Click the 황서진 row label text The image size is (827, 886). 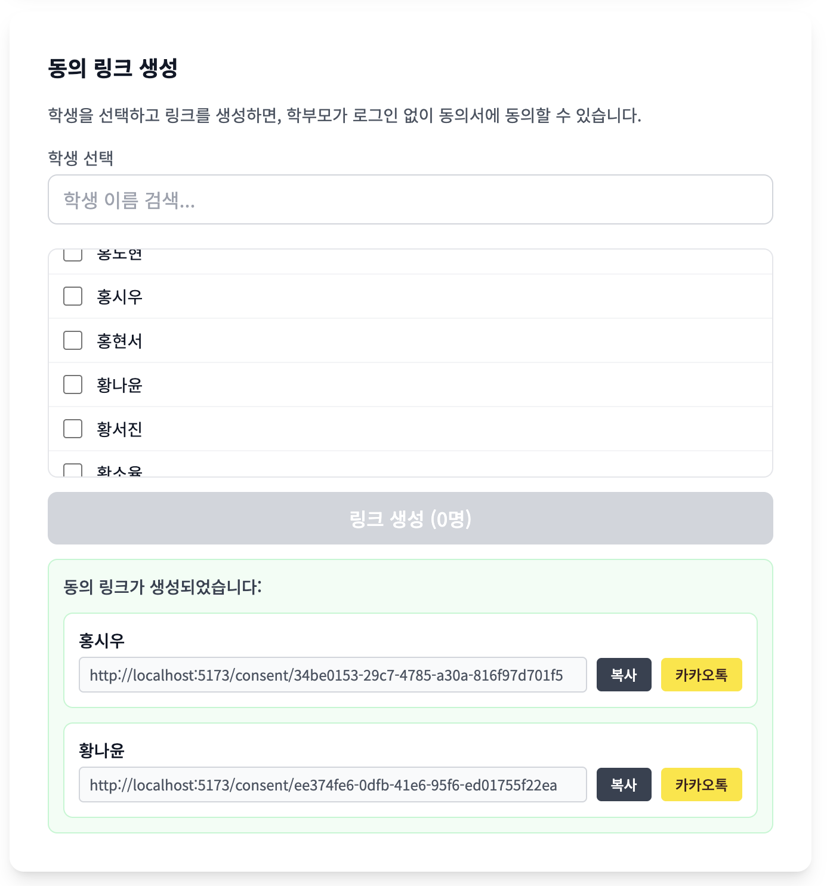click(x=119, y=429)
